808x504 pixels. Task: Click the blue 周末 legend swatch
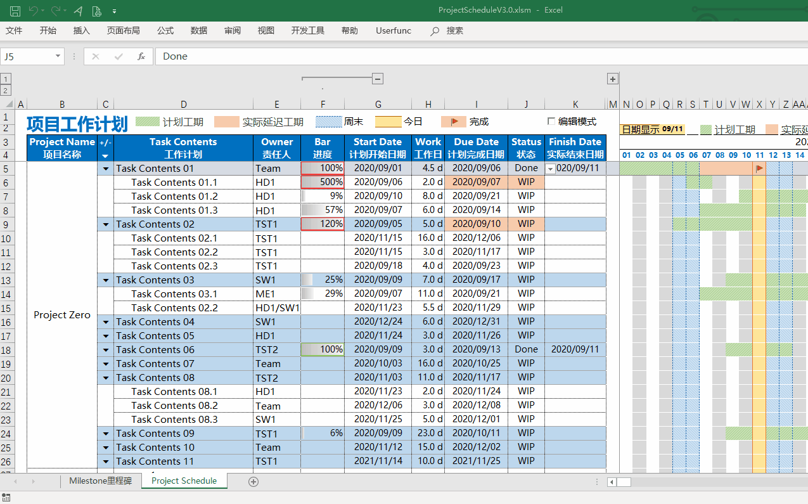[328, 122]
